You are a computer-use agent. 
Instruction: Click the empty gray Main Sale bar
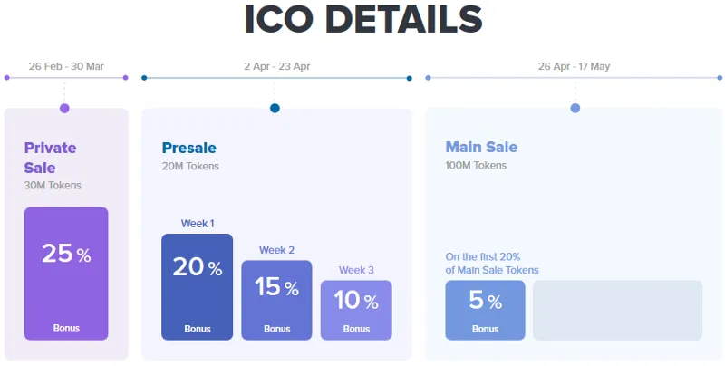click(618, 310)
